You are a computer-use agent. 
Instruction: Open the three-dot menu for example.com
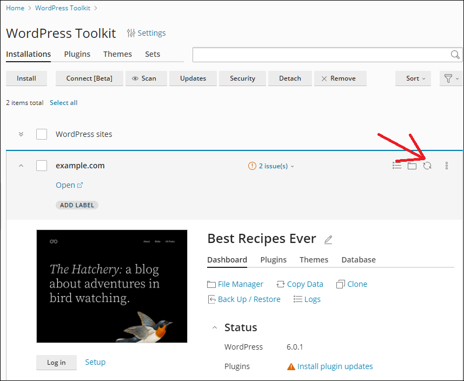(x=447, y=166)
